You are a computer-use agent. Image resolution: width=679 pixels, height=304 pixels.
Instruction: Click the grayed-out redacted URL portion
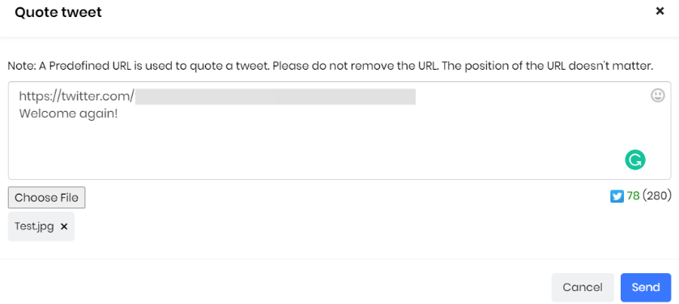tap(275, 96)
